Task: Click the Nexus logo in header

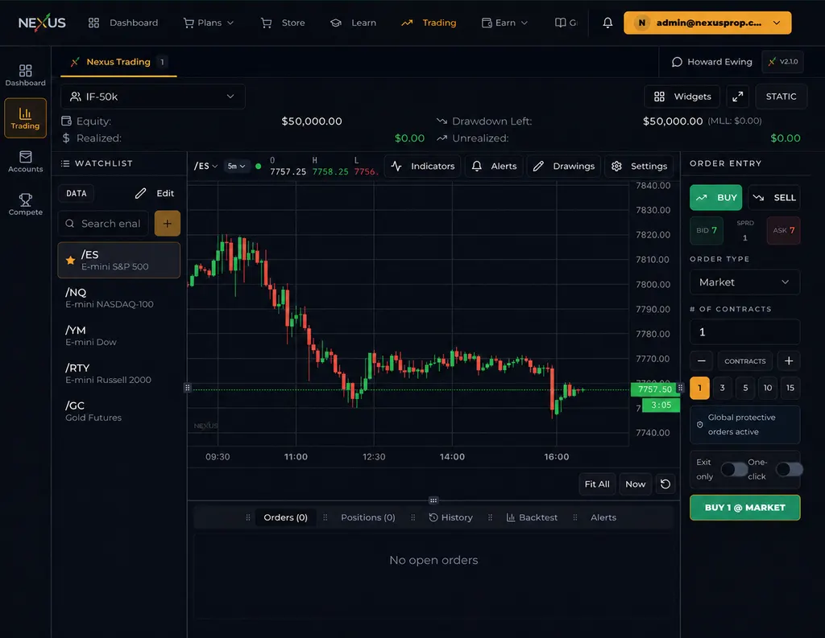Action: (42, 23)
